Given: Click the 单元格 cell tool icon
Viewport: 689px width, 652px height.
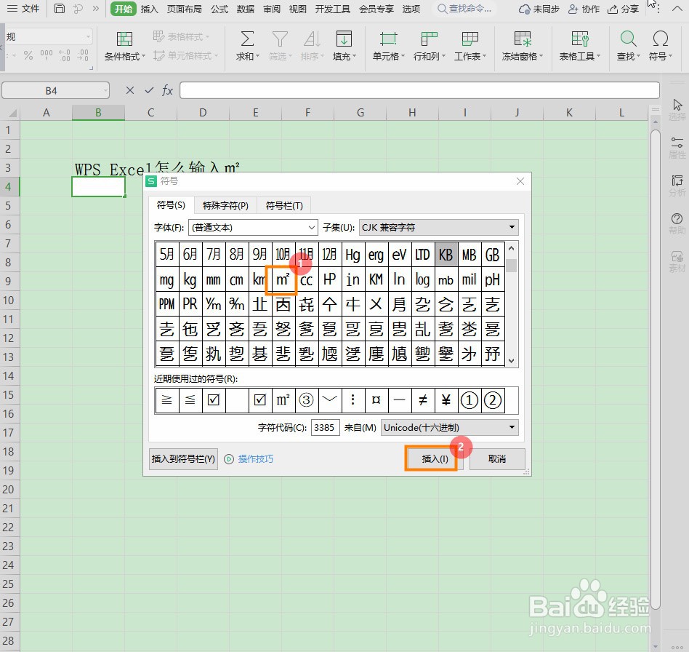Looking at the screenshot, I should coord(388,39).
